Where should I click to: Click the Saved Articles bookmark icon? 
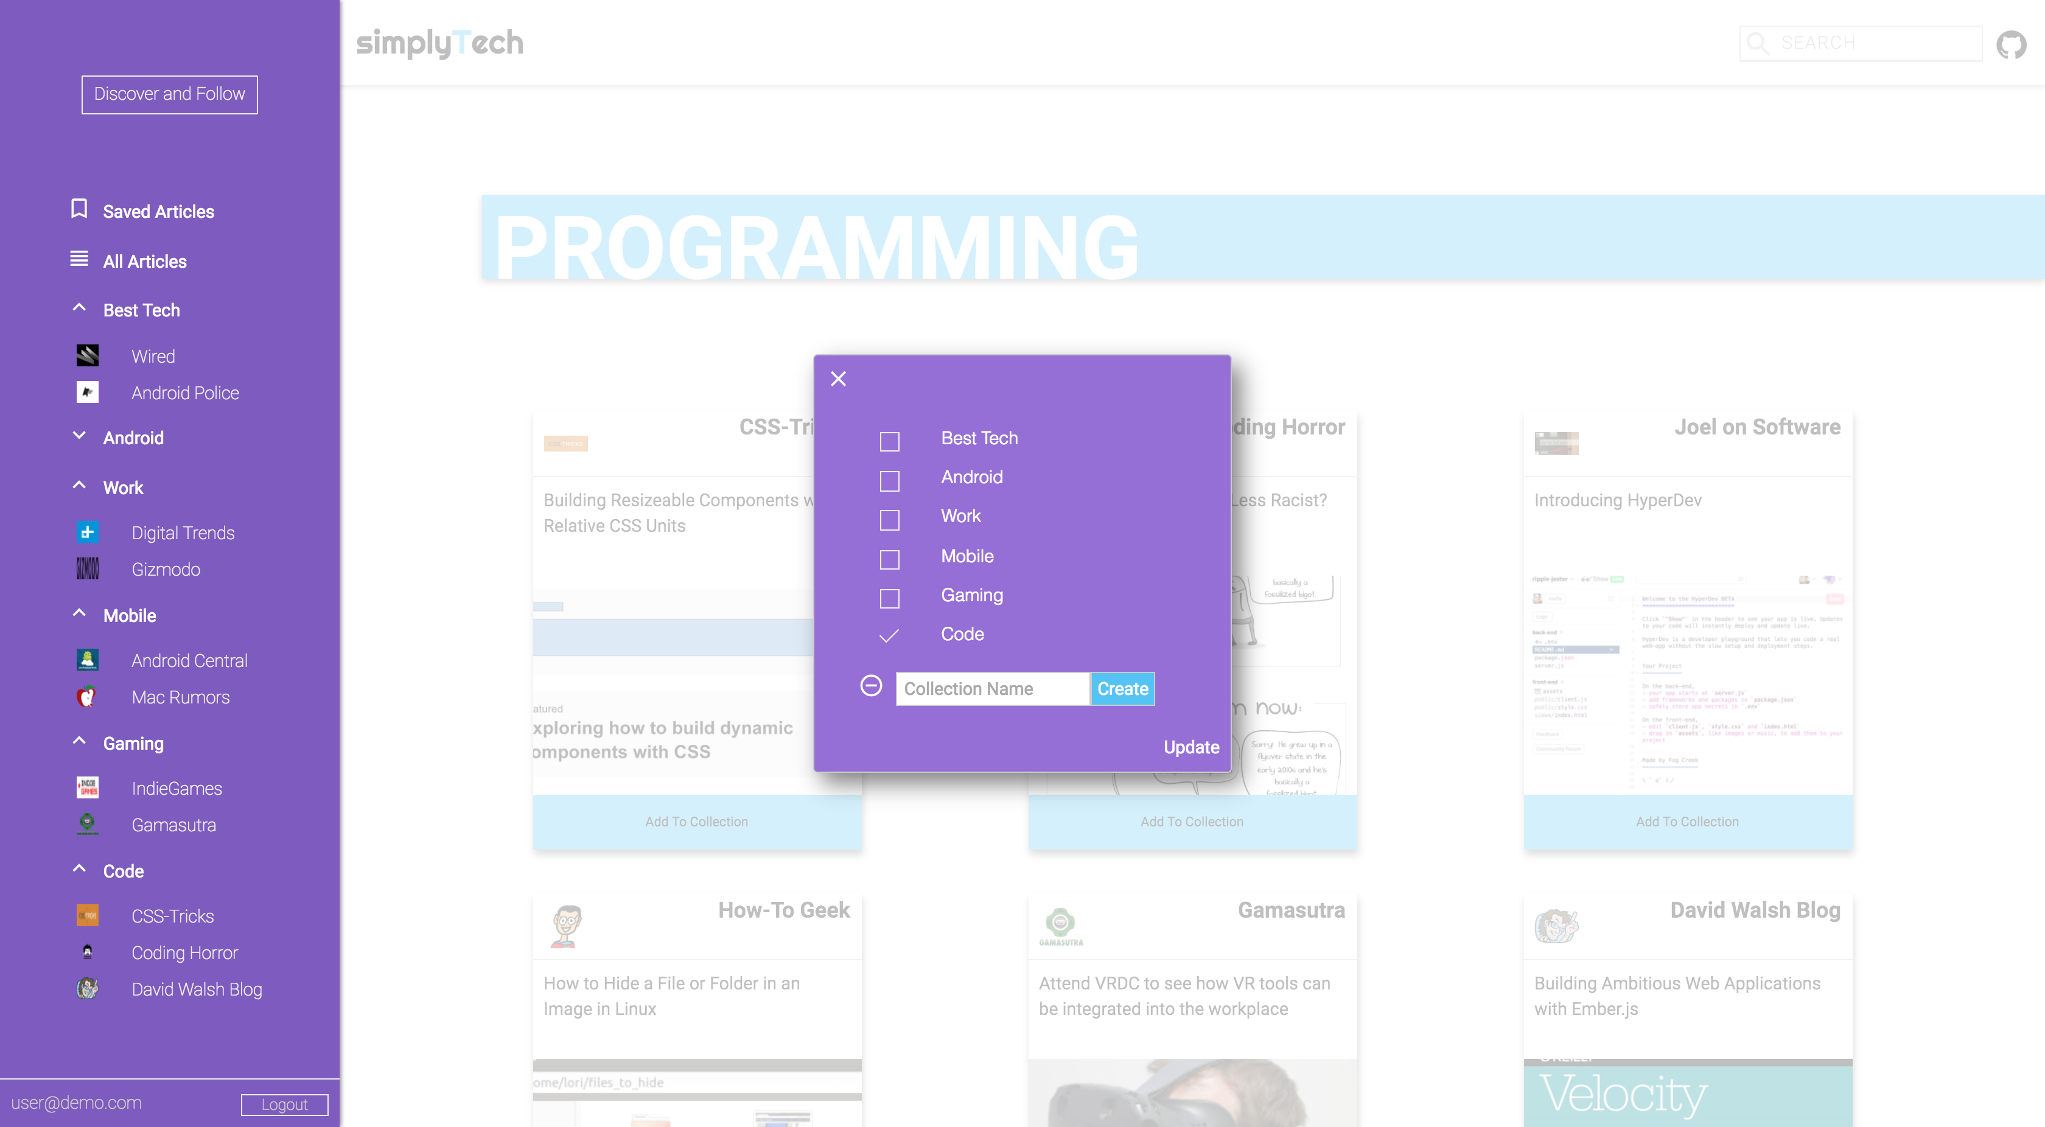tap(79, 209)
